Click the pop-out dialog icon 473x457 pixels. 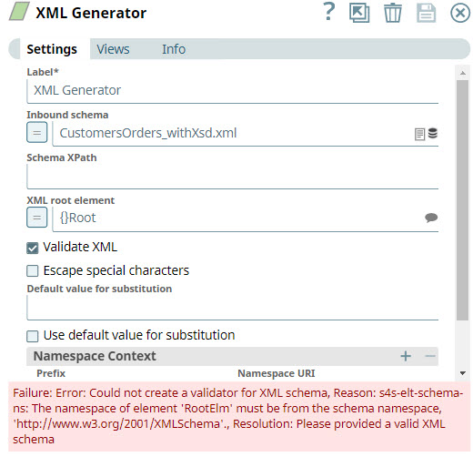click(x=359, y=13)
